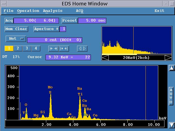Click the 4.00 keV axis label
This screenshot has width=175, height=131.
tap(74, 125)
